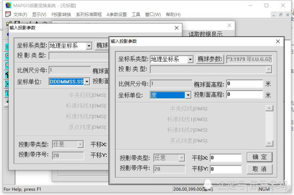
Task: Open the 工具 menu
Action: point(136,14)
